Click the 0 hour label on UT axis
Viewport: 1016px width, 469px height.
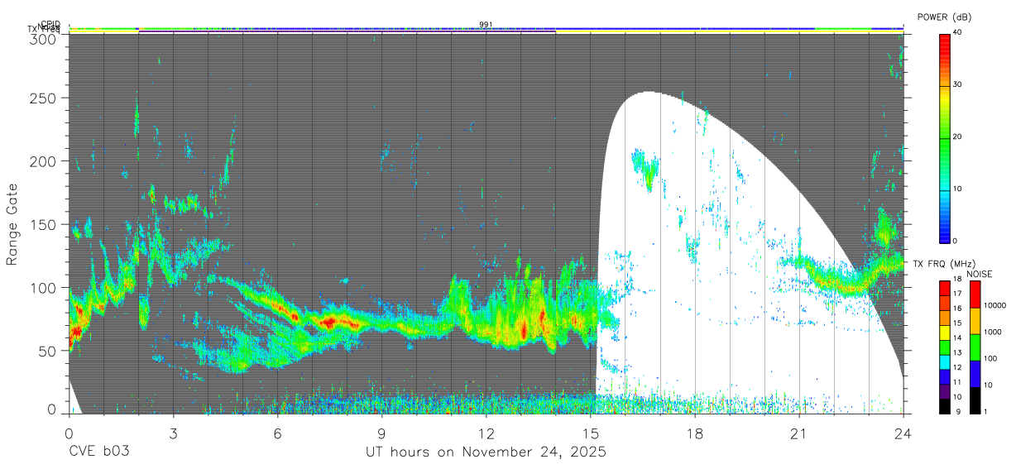click(x=69, y=433)
